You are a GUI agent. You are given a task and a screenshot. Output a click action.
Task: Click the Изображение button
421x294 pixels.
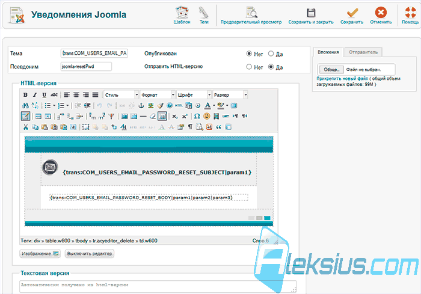[40, 254]
